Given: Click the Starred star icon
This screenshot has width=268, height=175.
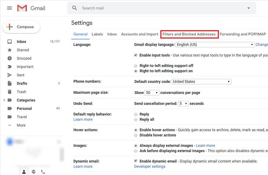Looking at the screenshot, I should point(10,50).
